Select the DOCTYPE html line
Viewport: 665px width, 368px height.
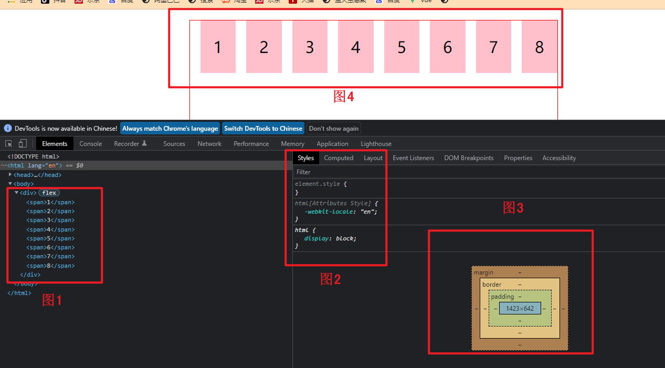click(x=33, y=156)
